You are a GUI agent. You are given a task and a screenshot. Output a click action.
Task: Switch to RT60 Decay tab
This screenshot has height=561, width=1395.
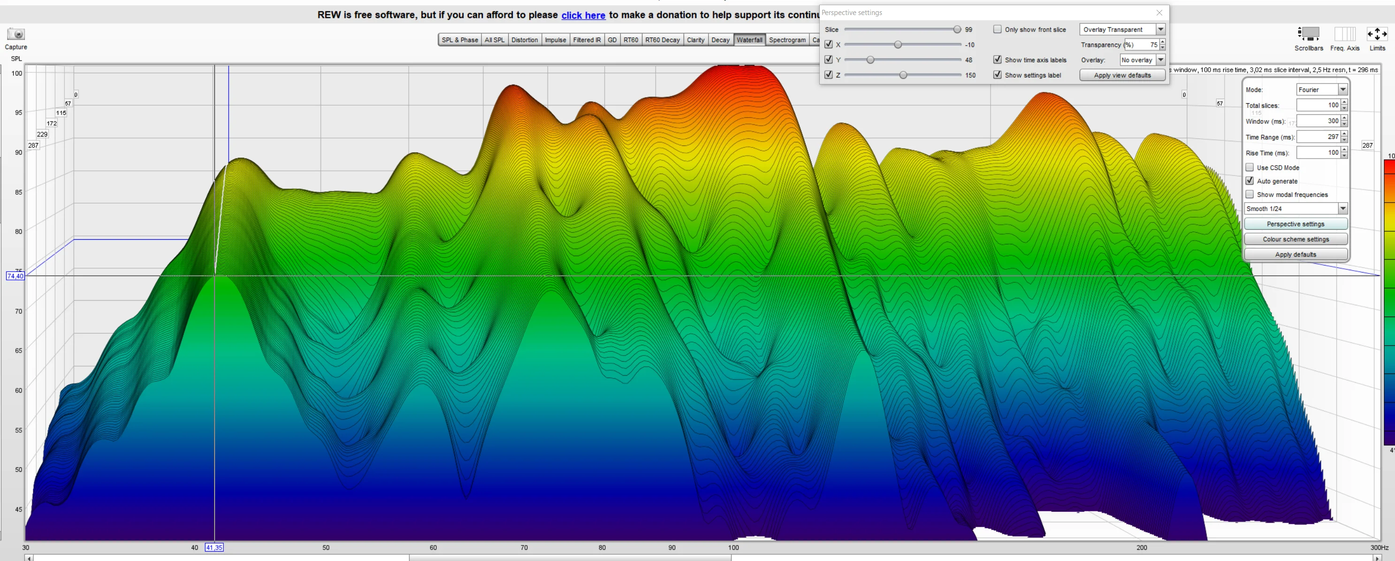pos(662,39)
